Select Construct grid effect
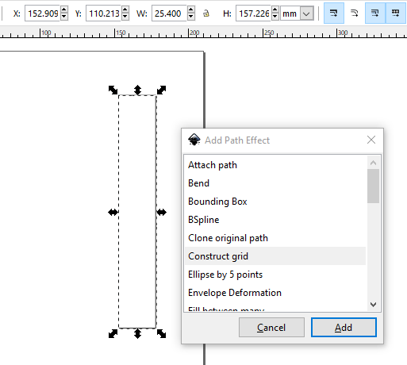The image size is (407, 365). tap(275, 256)
